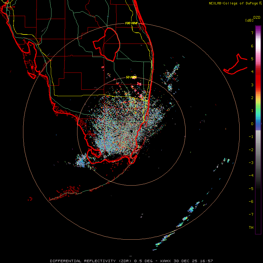The image size is (263, 263).
Task: Click the scale value -6 label
Action: click(x=251, y=202)
